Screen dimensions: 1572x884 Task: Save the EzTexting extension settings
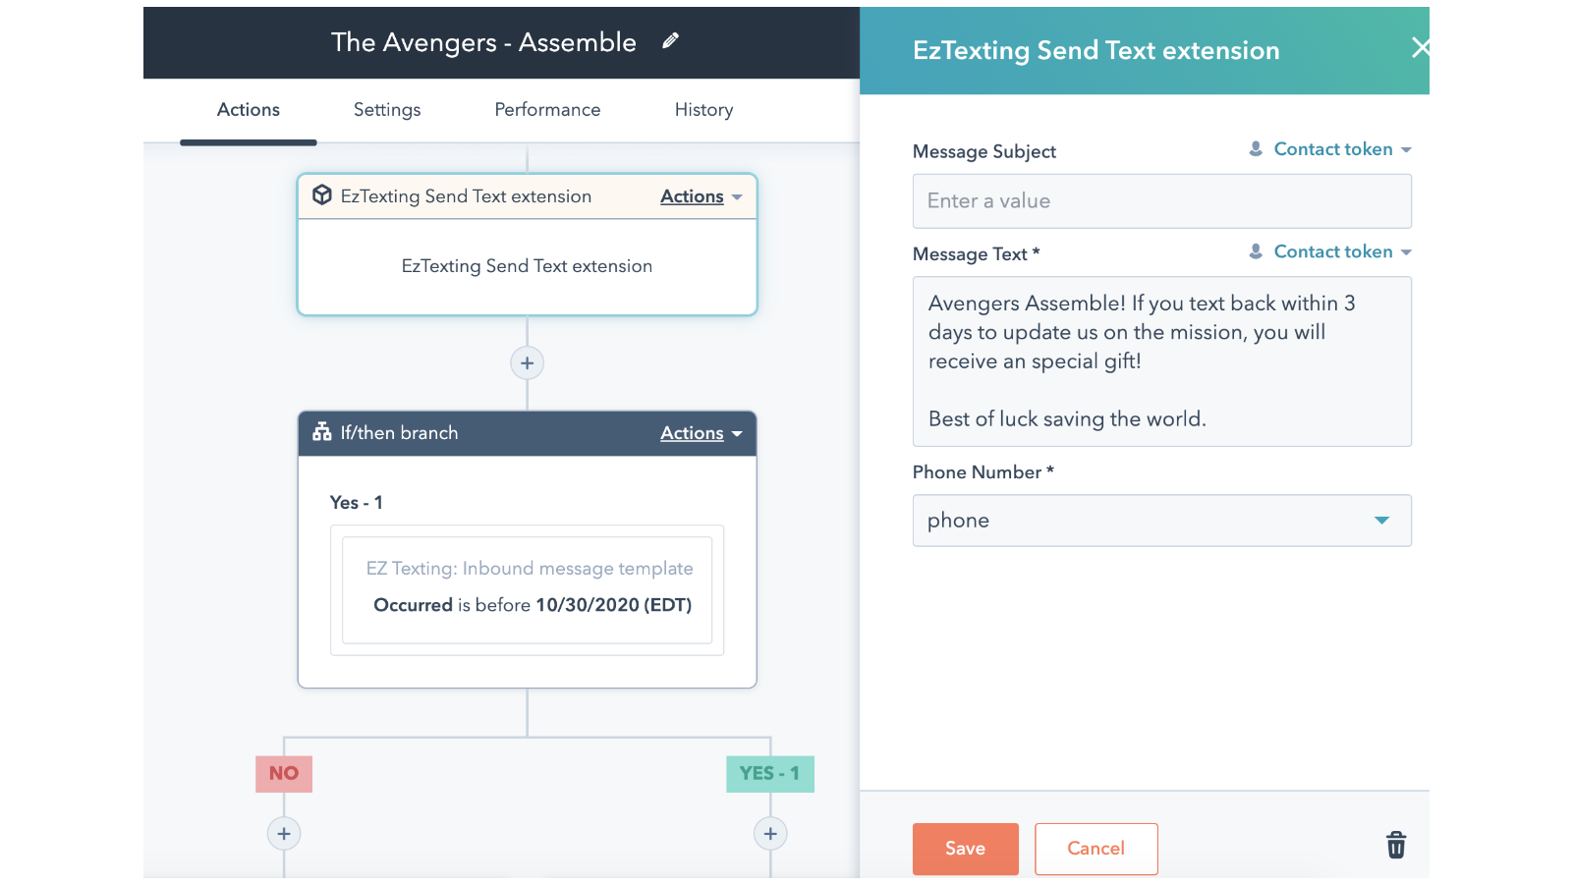965,848
